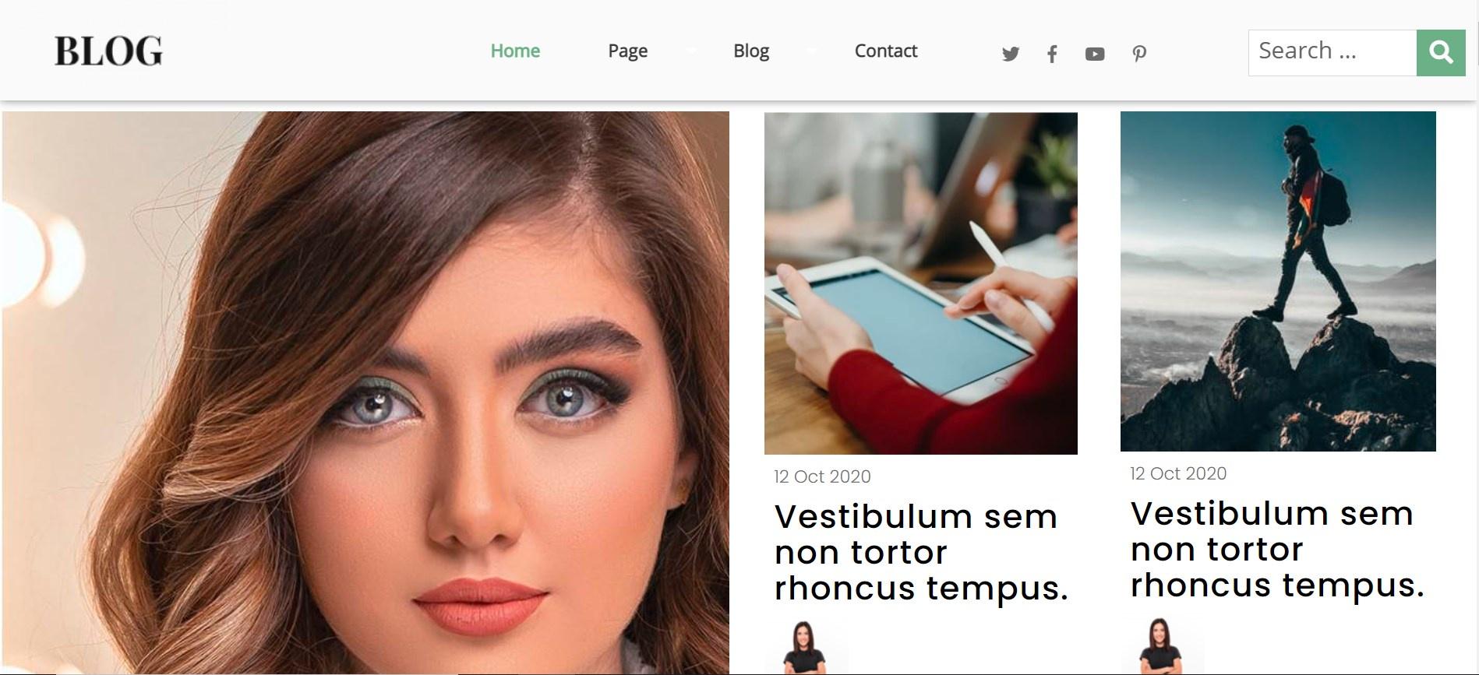This screenshot has height=675, width=1479.
Task: Go to the Home menu item
Action: tap(515, 51)
